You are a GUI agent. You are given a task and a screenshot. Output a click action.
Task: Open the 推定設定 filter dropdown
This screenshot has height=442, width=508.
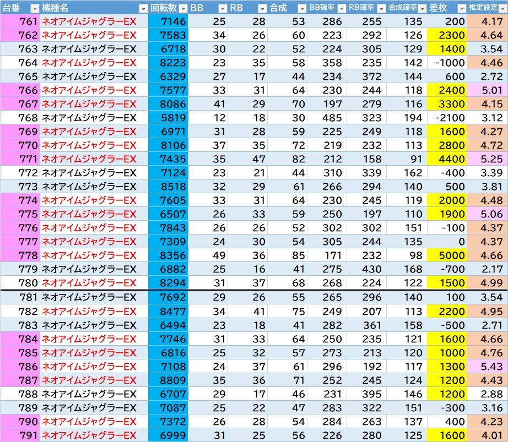503,8
